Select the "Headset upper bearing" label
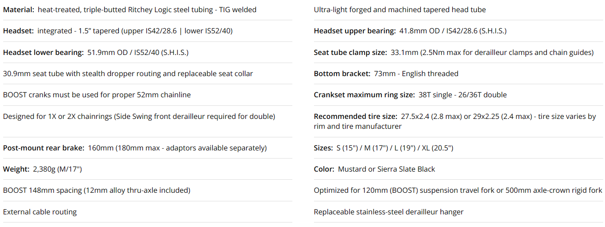Viewport: 605px width, 227px height. (355, 31)
